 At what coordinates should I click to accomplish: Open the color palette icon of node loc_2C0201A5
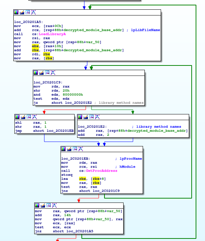point(16,12)
